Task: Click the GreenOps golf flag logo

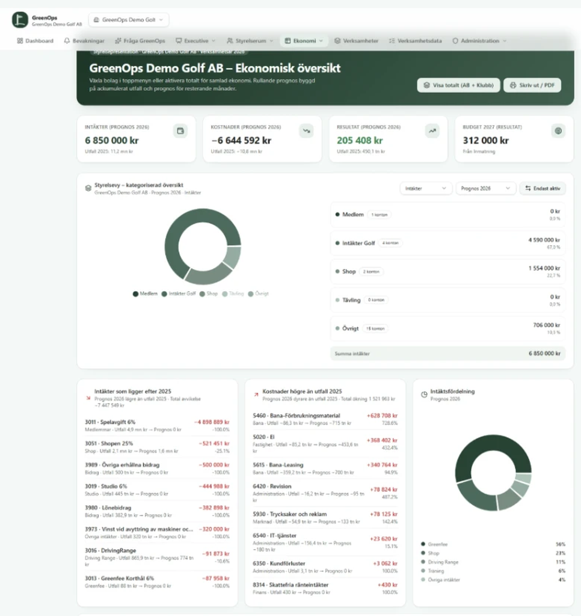Action: coord(20,20)
